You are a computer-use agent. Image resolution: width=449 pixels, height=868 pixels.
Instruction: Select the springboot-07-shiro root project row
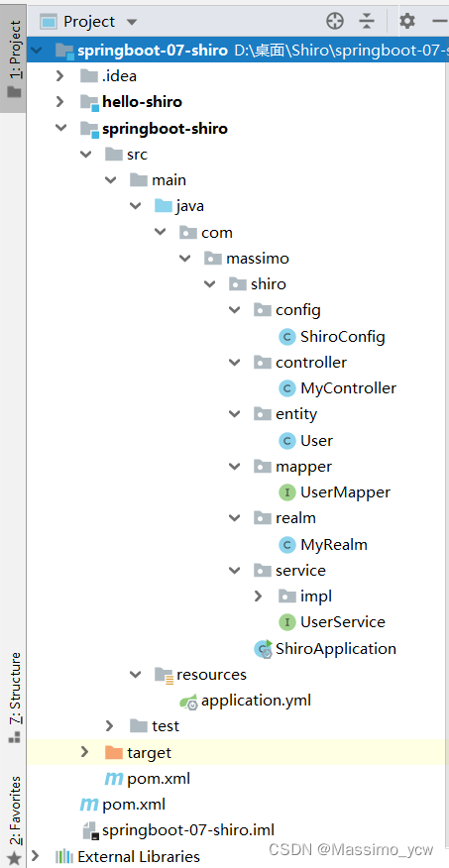[238, 51]
